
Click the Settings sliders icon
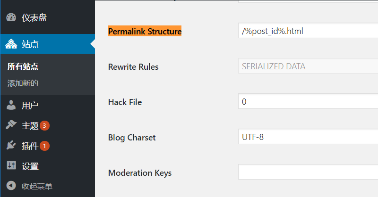[x=11, y=166]
